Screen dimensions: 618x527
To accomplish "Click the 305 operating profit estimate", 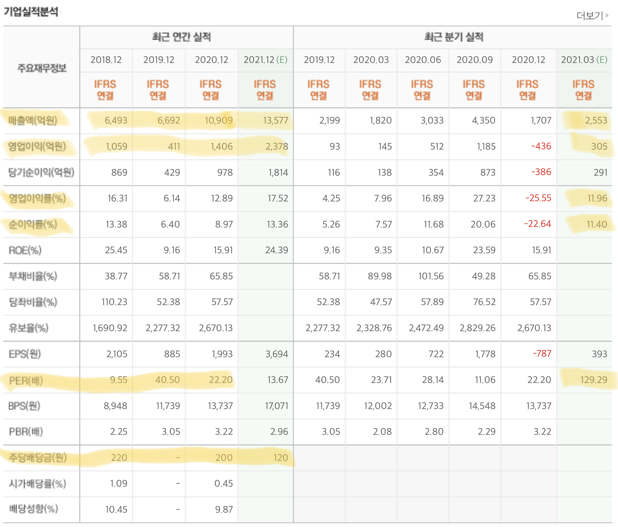I will click(599, 147).
